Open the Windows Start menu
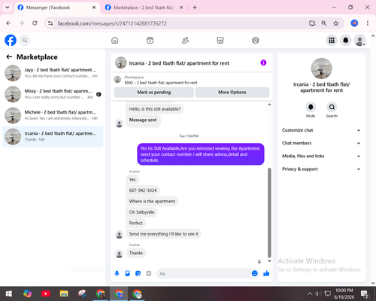Viewport: 376px width, 301px height. pos(9,293)
